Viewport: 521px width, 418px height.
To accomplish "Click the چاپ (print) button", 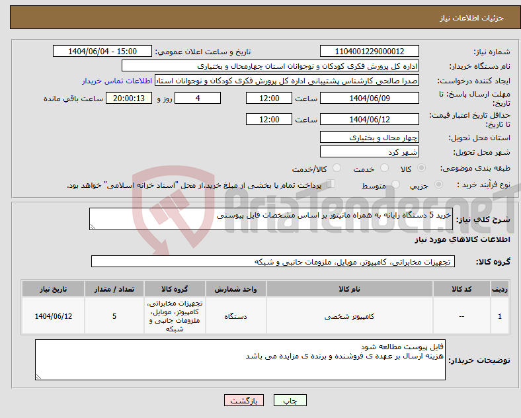I will coord(290,400).
